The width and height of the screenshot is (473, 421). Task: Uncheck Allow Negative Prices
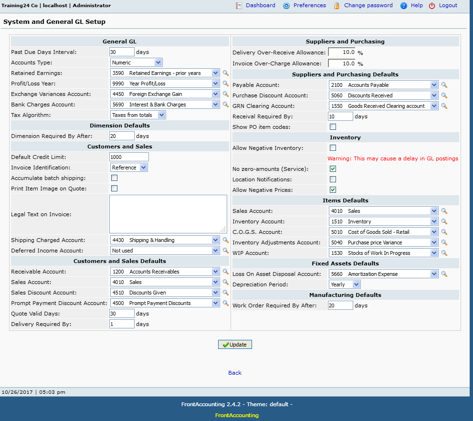tap(333, 189)
